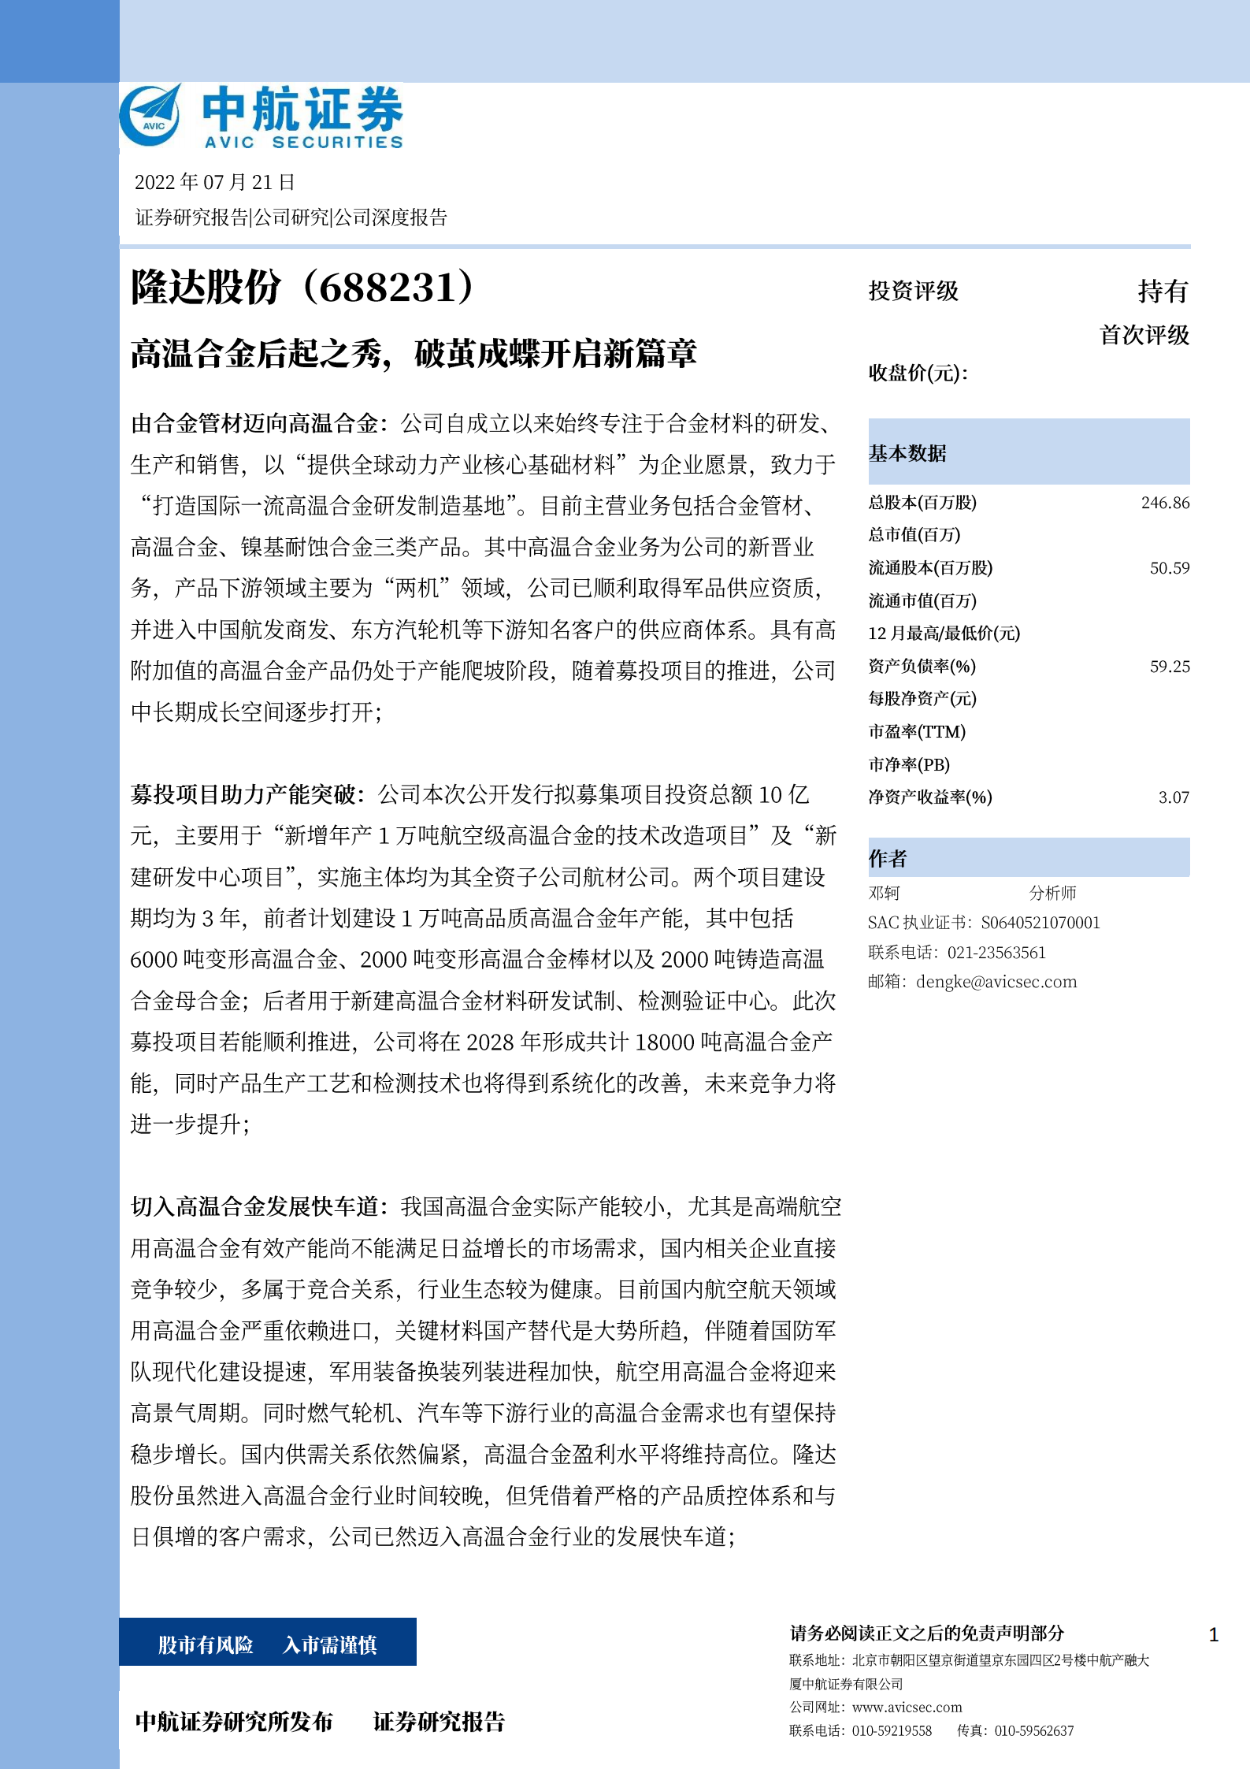
Task: Click the '投资评级' label
Action: click(x=914, y=291)
